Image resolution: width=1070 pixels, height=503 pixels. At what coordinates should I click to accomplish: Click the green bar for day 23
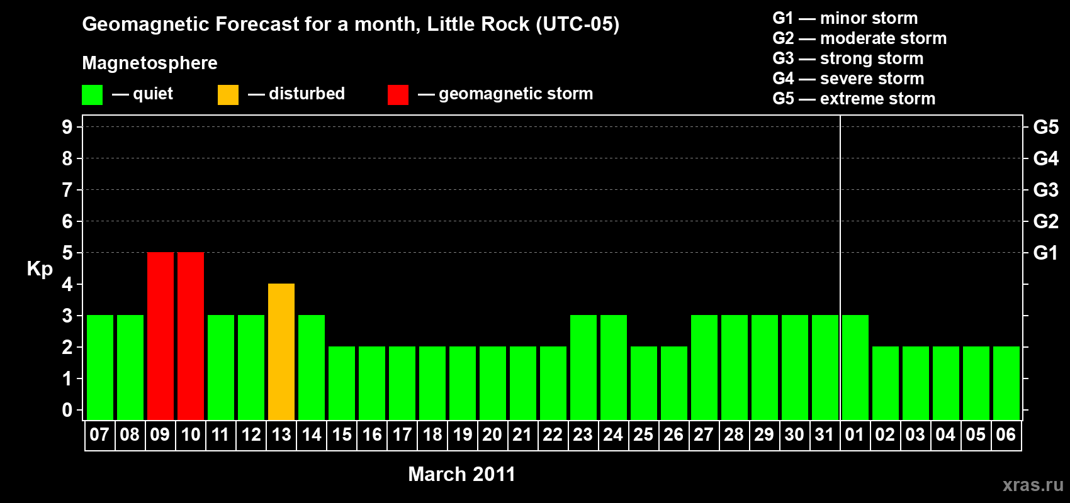click(583, 368)
